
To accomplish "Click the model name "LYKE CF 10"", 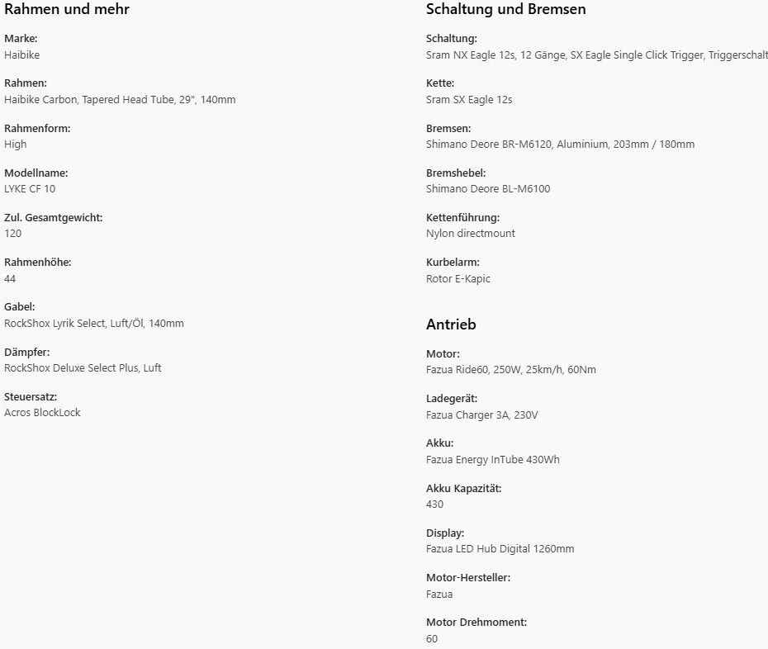I will (30, 188).
